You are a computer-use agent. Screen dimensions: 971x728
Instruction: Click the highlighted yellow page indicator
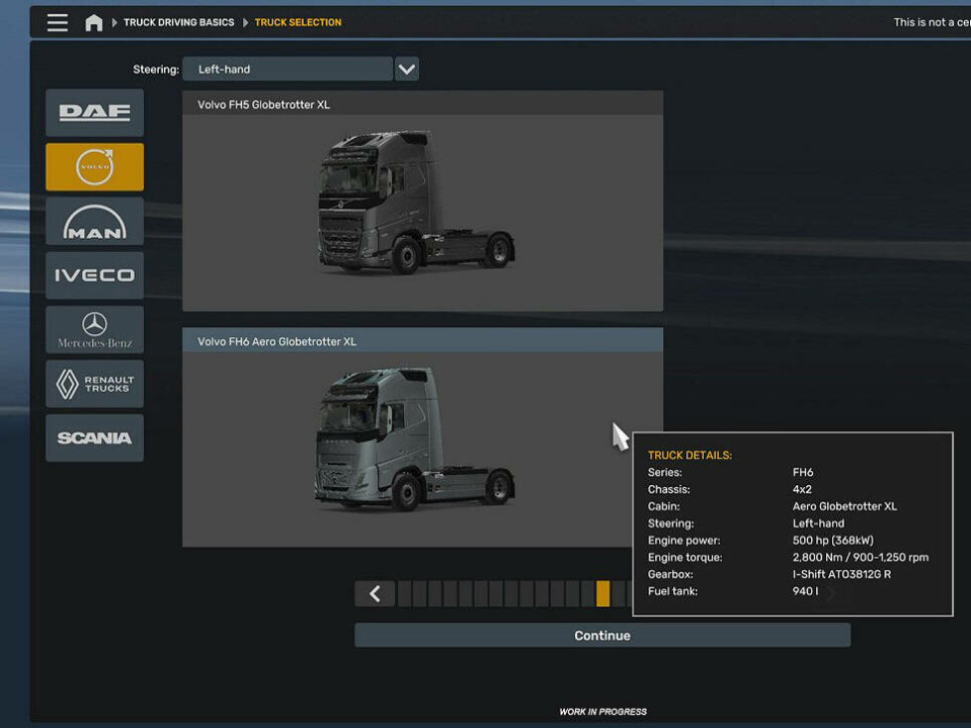(x=603, y=594)
